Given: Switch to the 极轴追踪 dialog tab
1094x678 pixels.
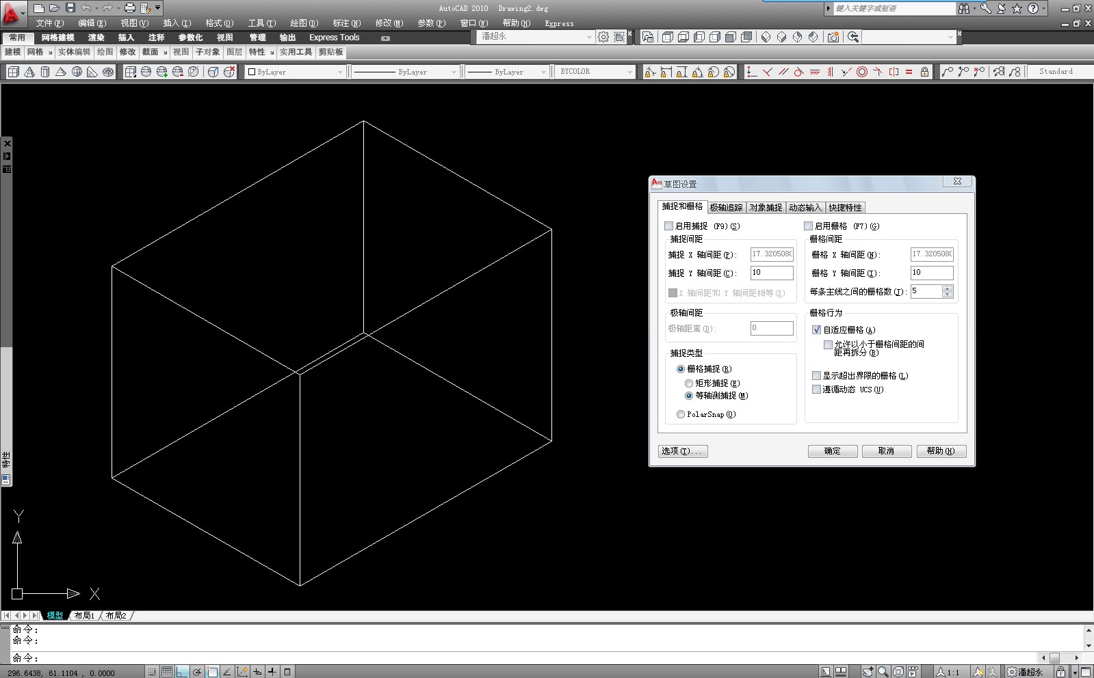Looking at the screenshot, I should click(726, 208).
